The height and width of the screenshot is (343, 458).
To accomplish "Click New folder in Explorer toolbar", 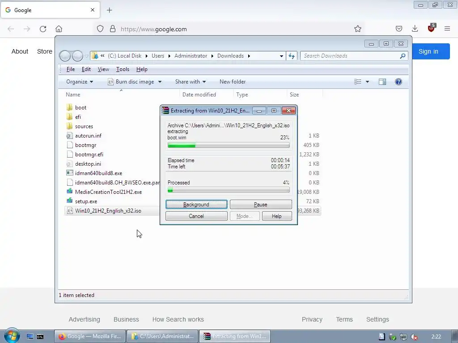I will (x=233, y=82).
